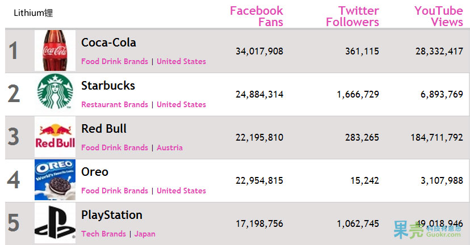
Task: Open the Coca-Cola brand name link
Action: point(108,43)
